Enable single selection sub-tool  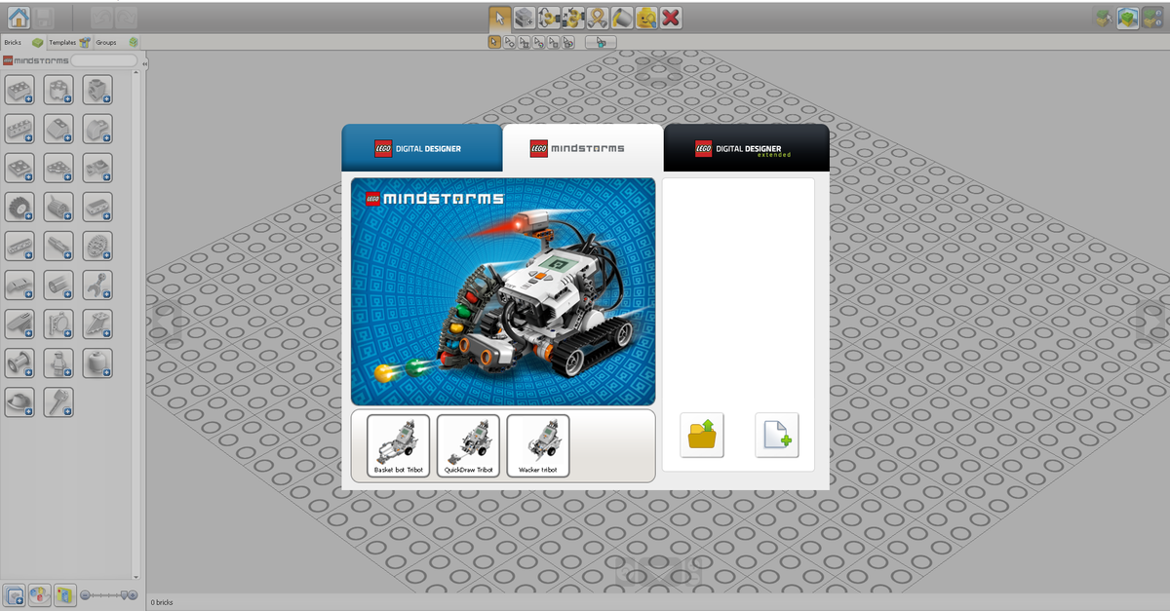click(494, 42)
